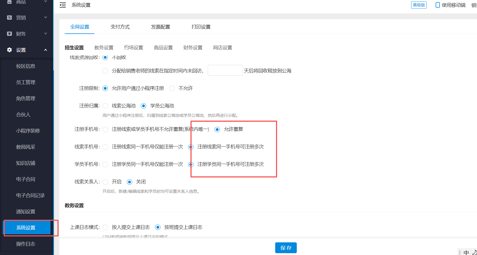Expand the 营销 menu chevron

click(x=45, y=17)
